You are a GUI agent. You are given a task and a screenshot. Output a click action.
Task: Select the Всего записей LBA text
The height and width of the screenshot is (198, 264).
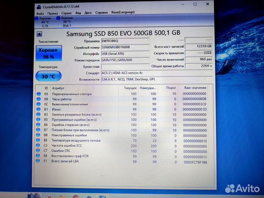coord(65,161)
